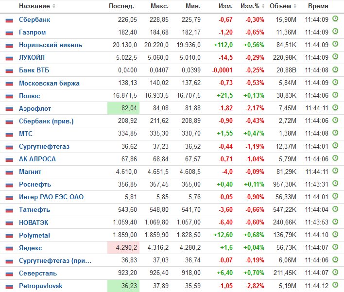
Task: Sort table by Объём column arrows
Action: pos(295,6)
